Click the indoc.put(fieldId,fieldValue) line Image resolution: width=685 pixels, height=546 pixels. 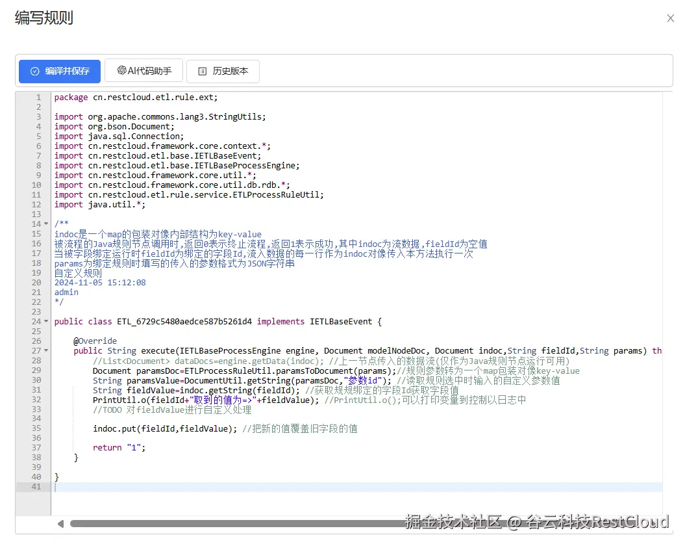coord(225,428)
